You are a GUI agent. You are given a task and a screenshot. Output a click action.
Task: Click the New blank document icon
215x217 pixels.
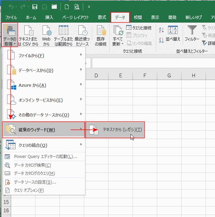67,6
